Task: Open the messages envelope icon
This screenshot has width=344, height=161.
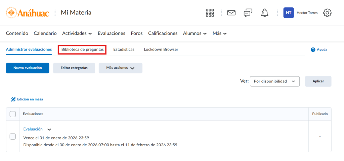Action: (x=231, y=13)
